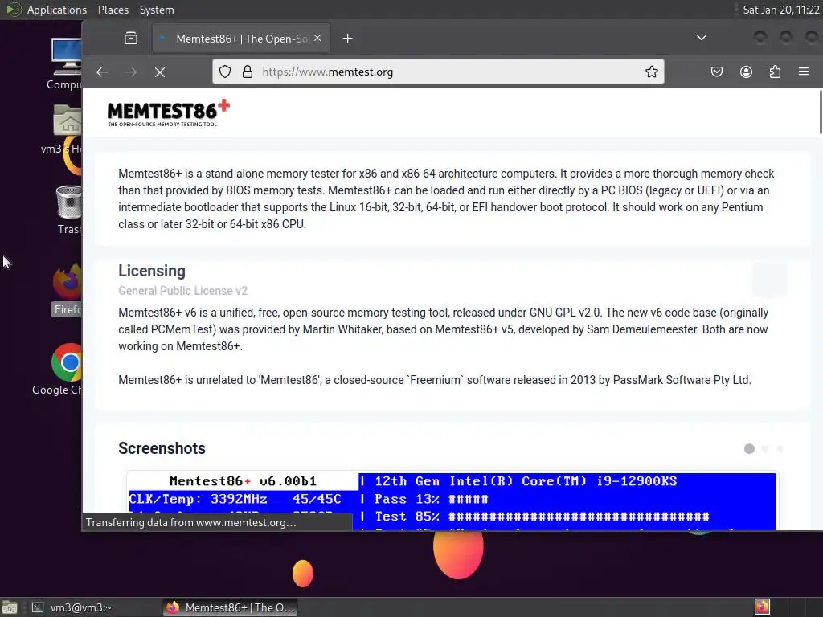Click the Licensing heading
This screenshot has width=823, height=617.
(x=152, y=271)
